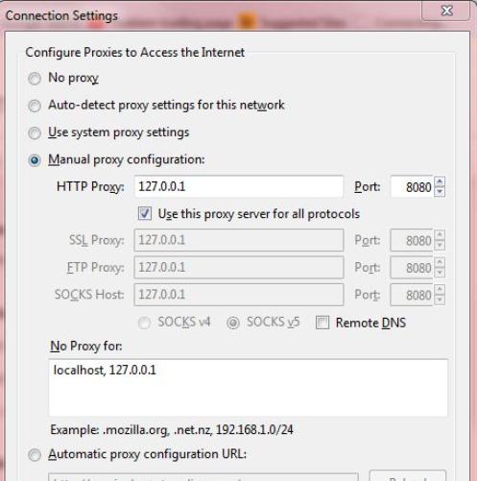This screenshot has height=481, width=477.
Task: Select Manual proxy configuration radio button
Action: pos(35,160)
